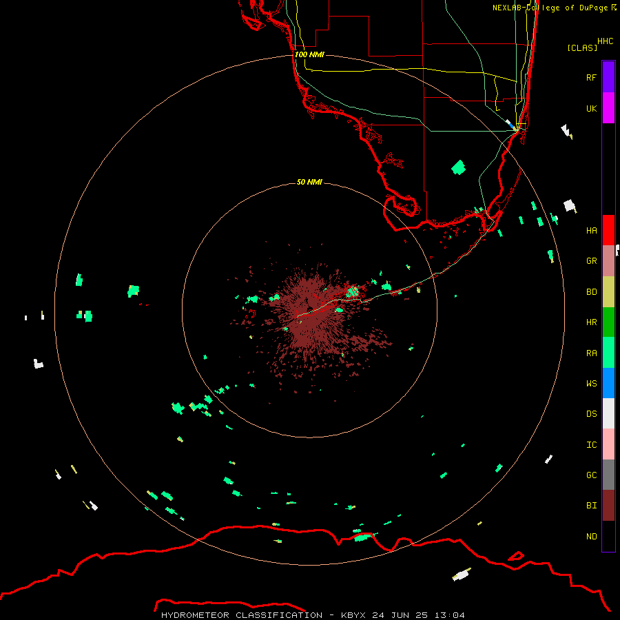Click the UK magenta legend swatch

tap(608, 108)
